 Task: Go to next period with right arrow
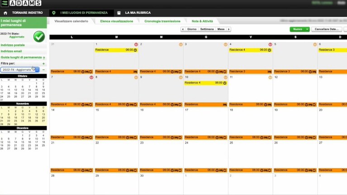tap(228, 29)
